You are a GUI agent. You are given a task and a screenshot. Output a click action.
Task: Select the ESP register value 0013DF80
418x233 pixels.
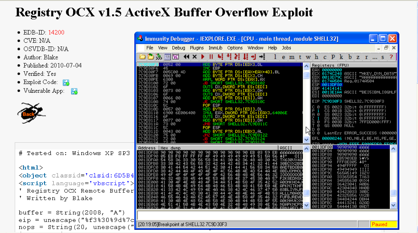tap(332, 85)
